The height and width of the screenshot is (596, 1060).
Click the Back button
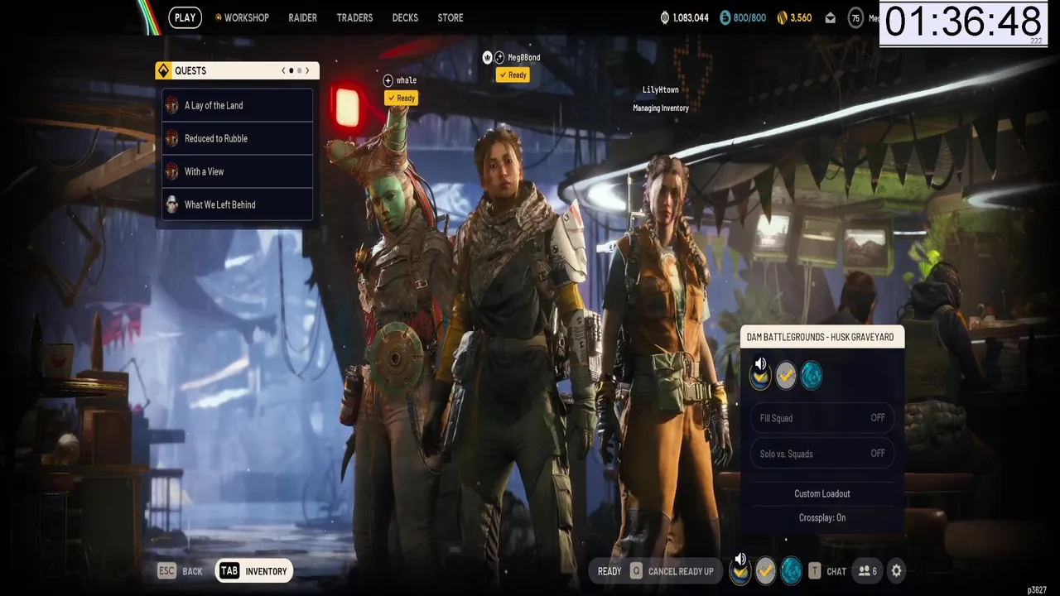pyautogui.click(x=181, y=570)
